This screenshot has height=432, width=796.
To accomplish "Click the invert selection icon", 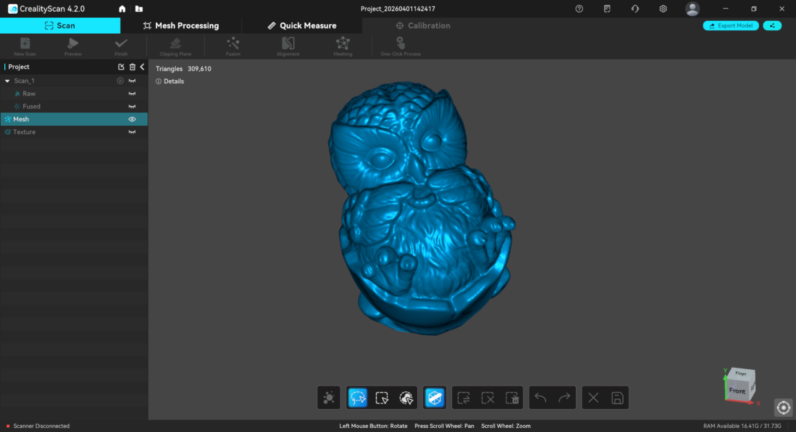I will pos(464,397).
